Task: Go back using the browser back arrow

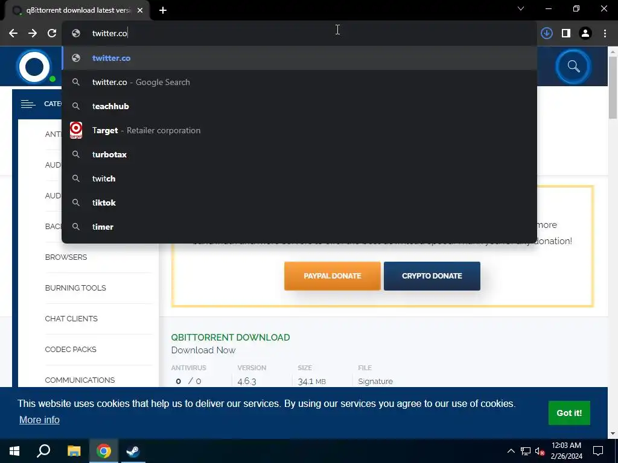Action: pos(13,34)
